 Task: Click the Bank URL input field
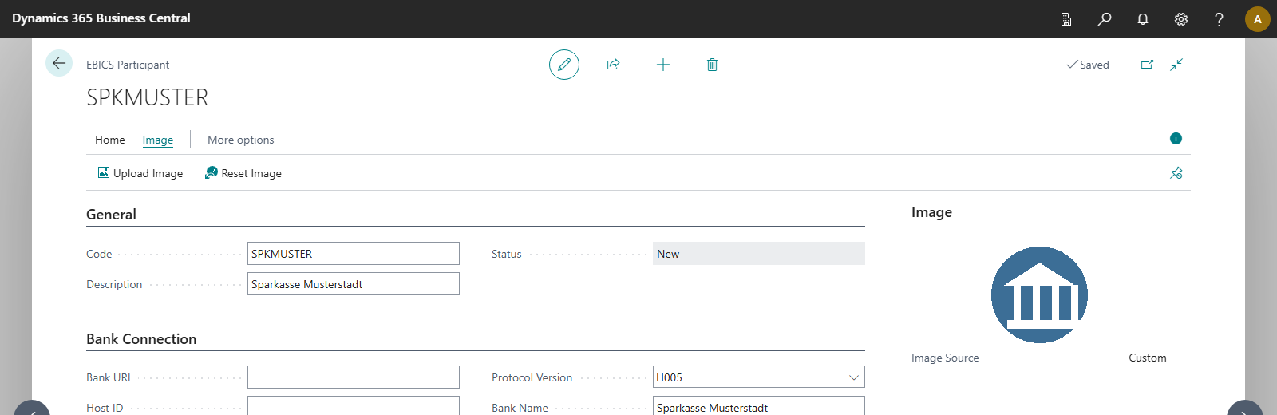[x=354, y=377]
